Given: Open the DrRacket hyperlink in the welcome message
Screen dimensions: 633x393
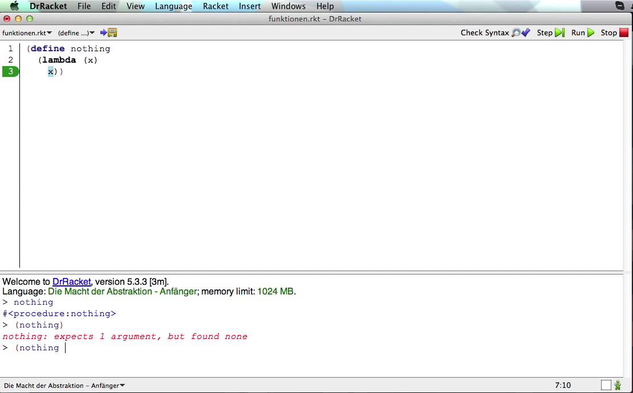Looking at the screenshot, I should point(71,282).
